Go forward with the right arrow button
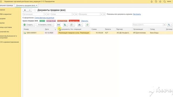 29,10
